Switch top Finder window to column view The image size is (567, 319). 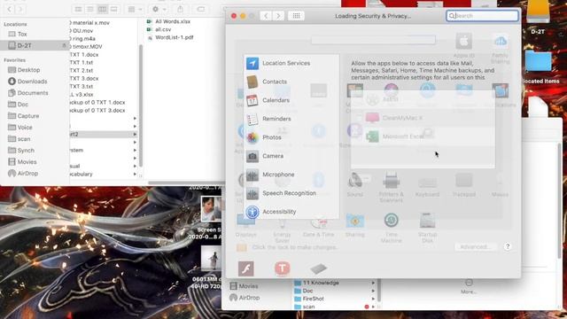(103, 9)
